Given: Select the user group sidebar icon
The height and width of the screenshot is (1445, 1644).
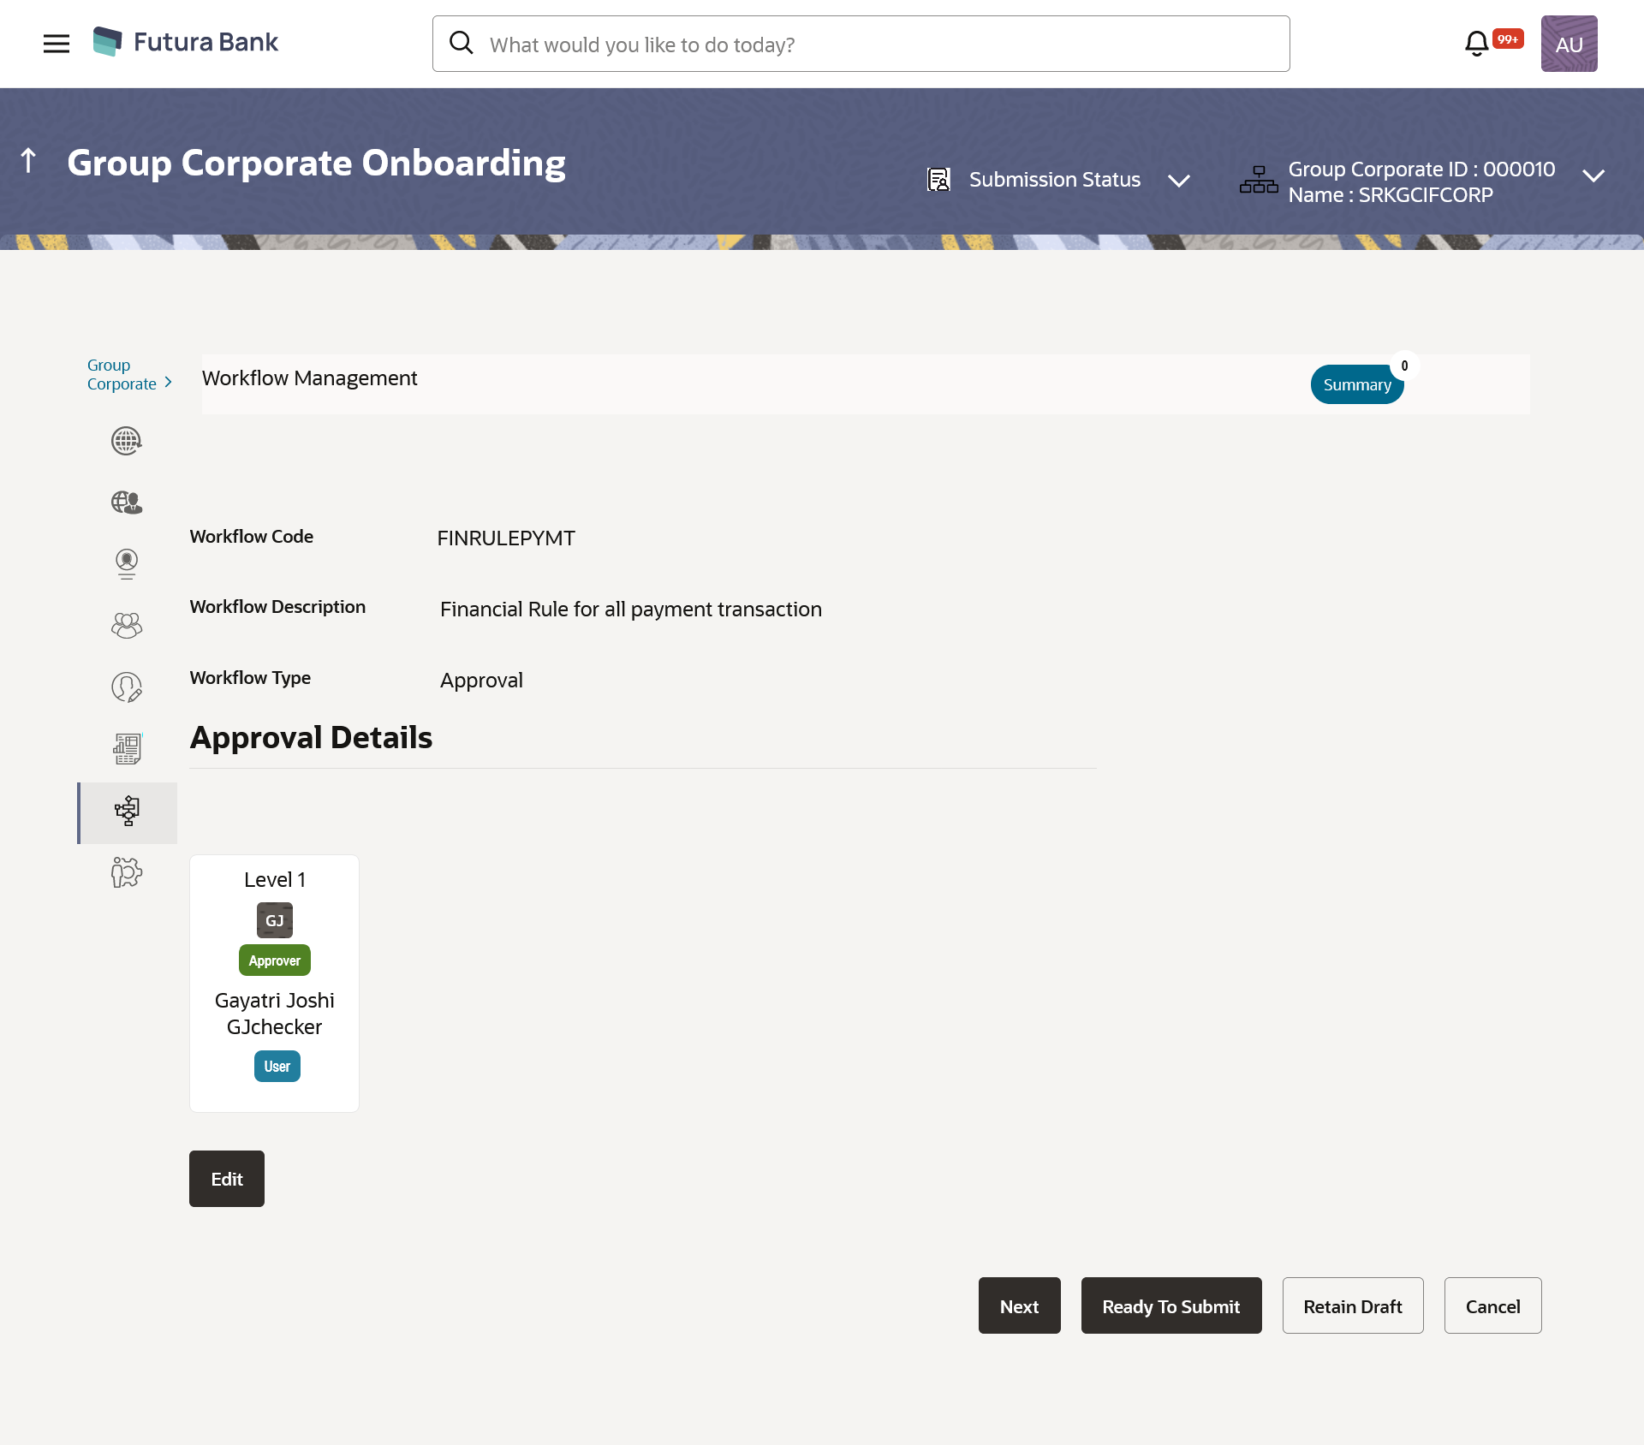Looking at the screenshot, I should 127,626.
